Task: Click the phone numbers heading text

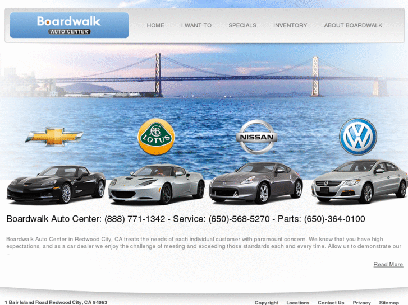Action: tap(186, 219)
